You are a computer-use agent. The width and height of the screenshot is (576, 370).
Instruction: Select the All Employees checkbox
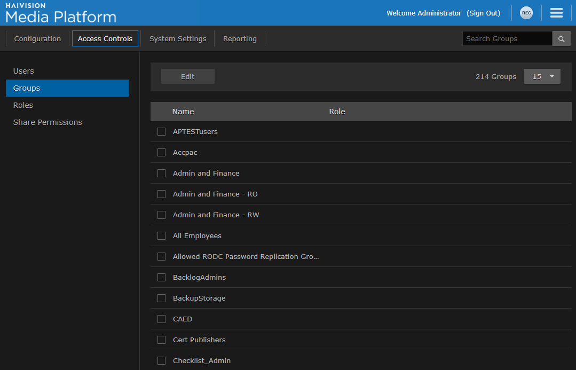coord(161,235)
